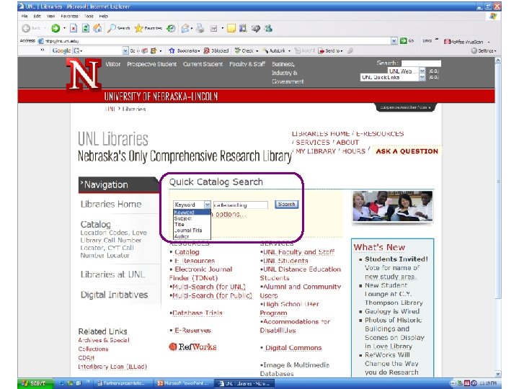Click the GO button next to UNL QuickLinks

(434, 77)
